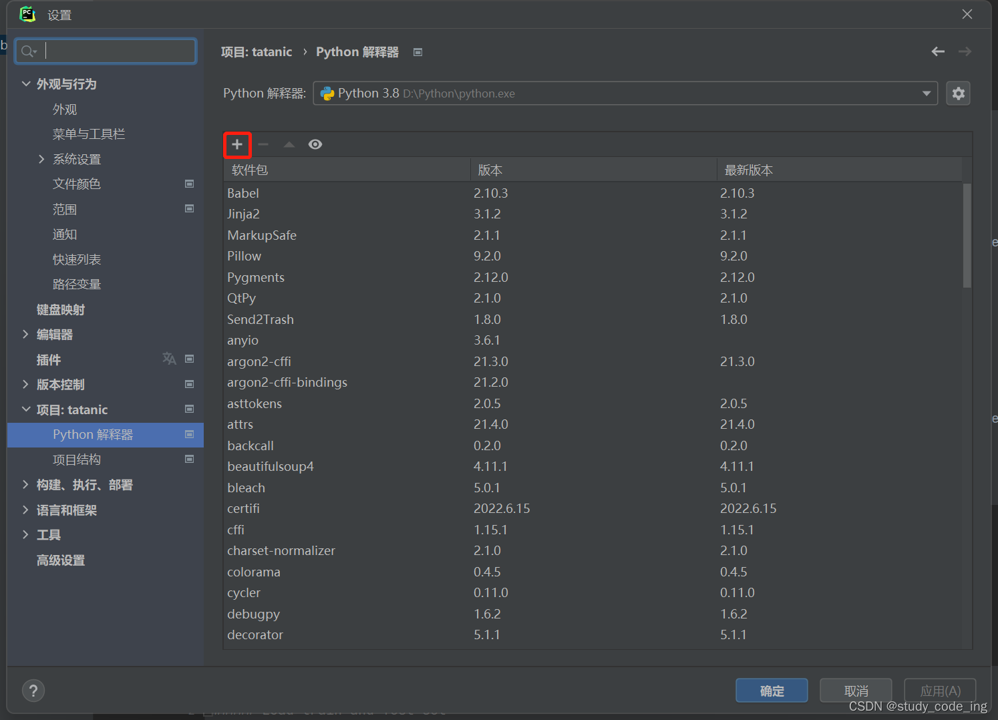The image size is (998, 720).
Task: Select the decorator package row
Action: pos(593,635)
